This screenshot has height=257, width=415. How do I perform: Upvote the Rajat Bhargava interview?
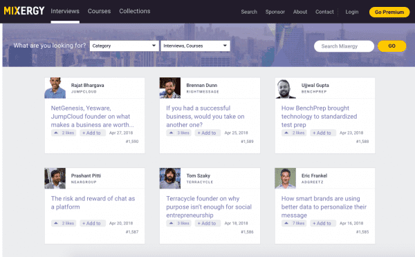(64, 133)
